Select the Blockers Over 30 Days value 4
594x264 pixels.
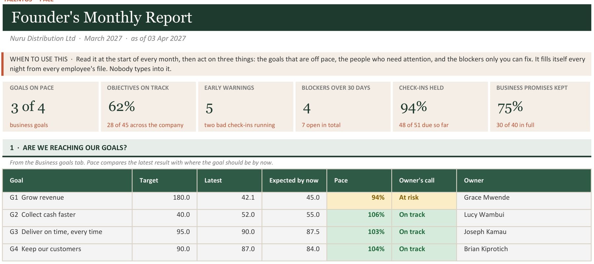(x=307, y=109)
